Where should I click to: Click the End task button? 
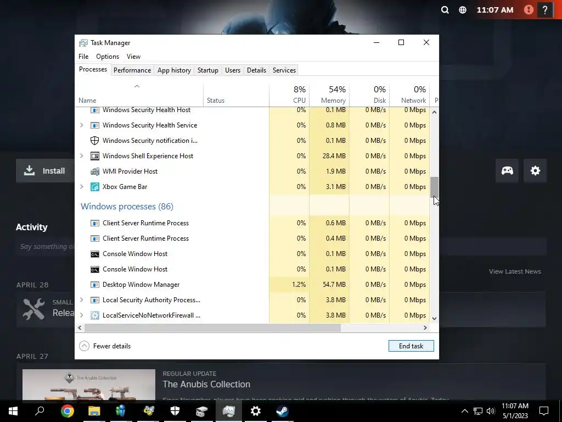[x=411, y=346]
